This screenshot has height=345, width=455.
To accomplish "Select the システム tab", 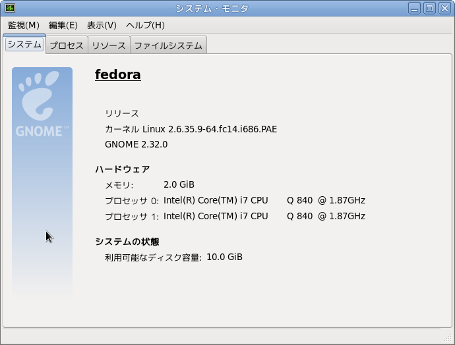I will [x=24, y=45].
